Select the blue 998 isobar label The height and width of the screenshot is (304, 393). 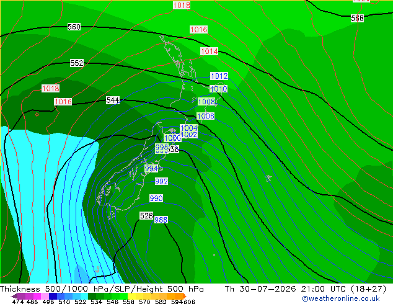(x=162, y=147)
